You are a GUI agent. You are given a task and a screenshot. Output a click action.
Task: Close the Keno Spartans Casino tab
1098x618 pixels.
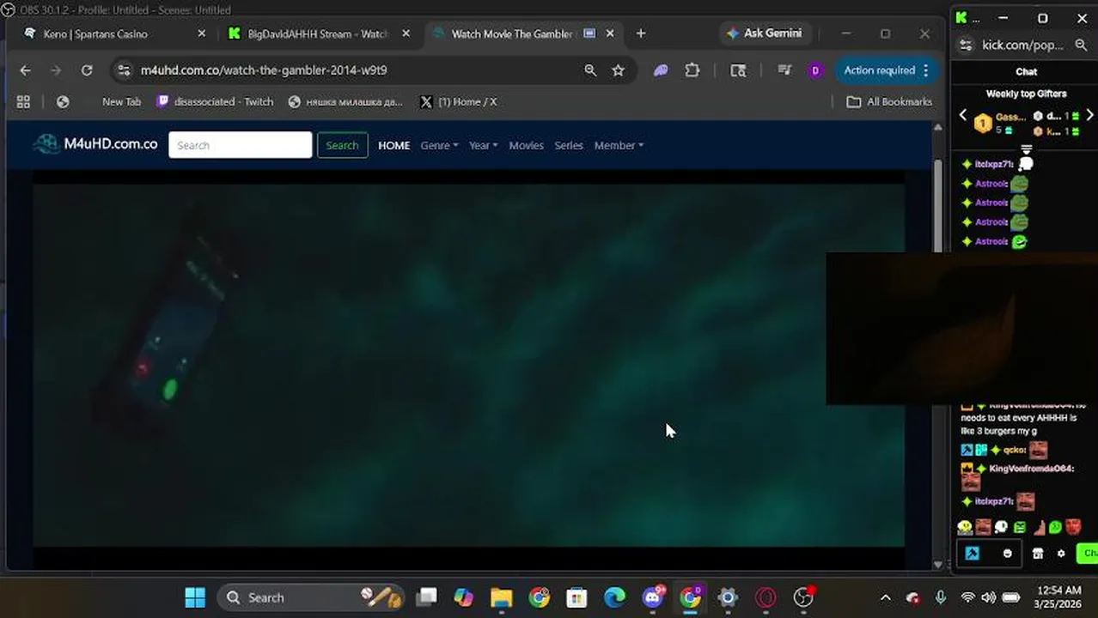[x=202, y=33]
